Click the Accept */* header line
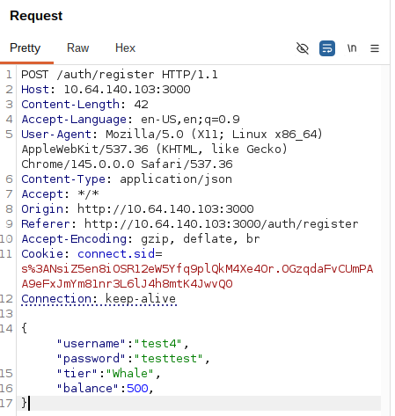This screenshot has height=416, width=395. coord(60,194)
